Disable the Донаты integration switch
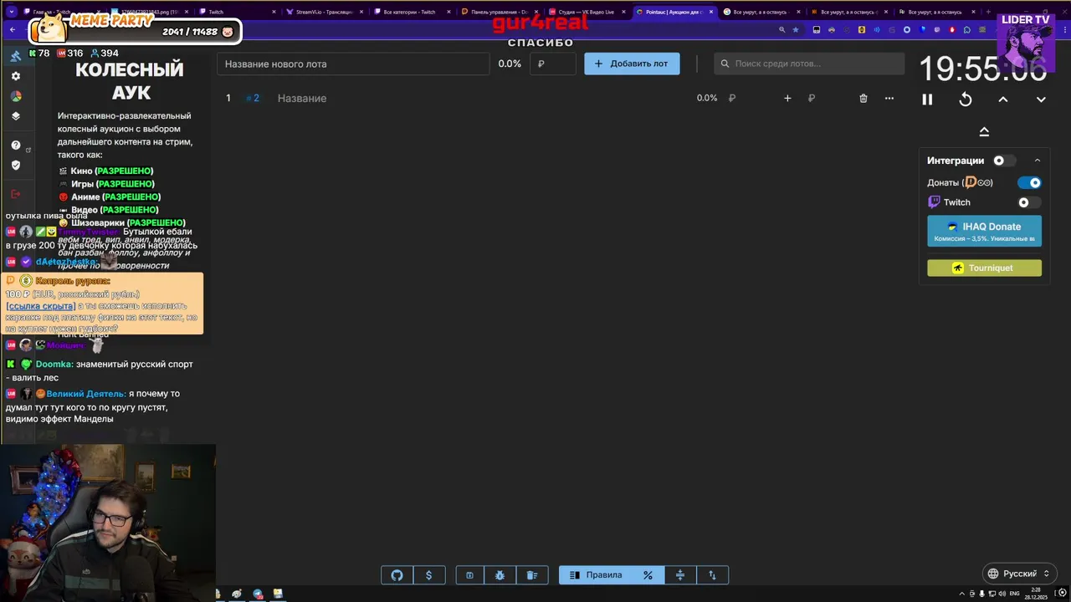The height and width of the screenshot is (602, 1071). [1029, 182]
